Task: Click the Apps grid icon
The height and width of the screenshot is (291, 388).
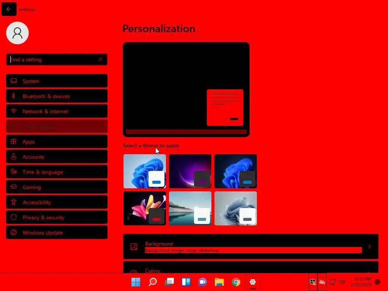Action: click(14, 142)
